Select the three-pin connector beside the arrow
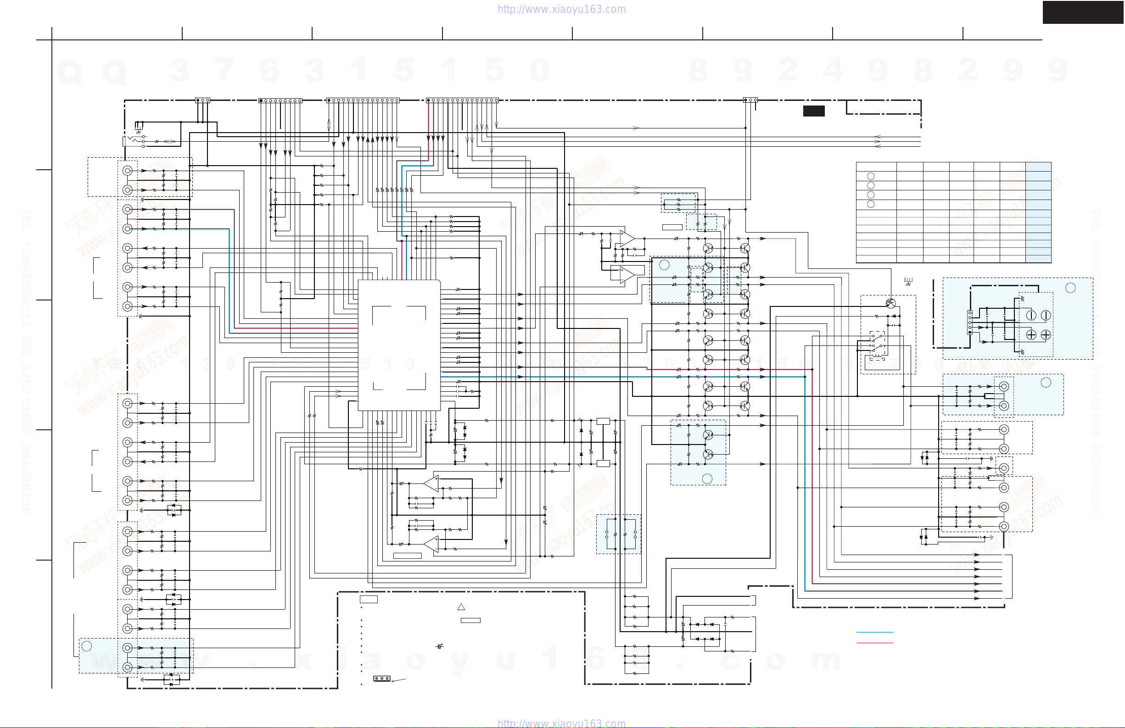This screenshot has height=728, width=1125. (382, 678)
